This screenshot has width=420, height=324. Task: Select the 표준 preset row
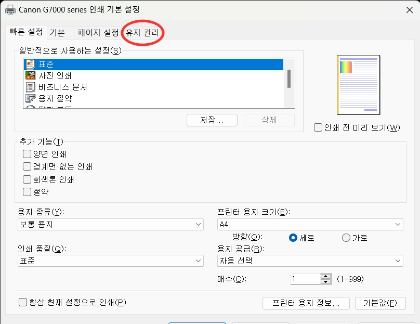point(154,64)
